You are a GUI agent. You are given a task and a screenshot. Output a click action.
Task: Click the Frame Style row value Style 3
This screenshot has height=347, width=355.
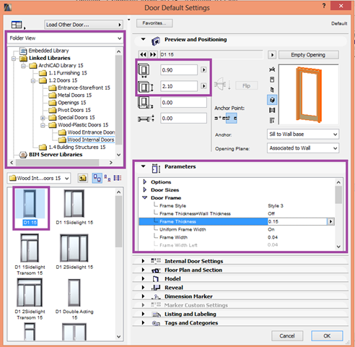[276, 206]
